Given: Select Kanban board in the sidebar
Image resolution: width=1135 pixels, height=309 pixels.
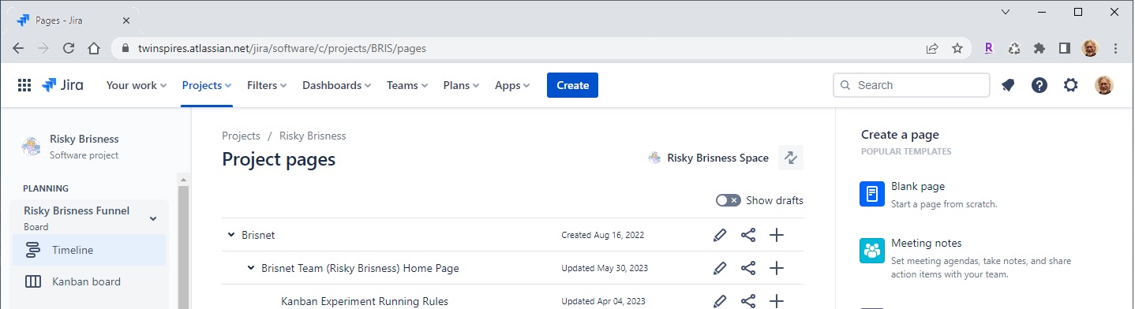Looking at the screenshot, I should point(88,281).
